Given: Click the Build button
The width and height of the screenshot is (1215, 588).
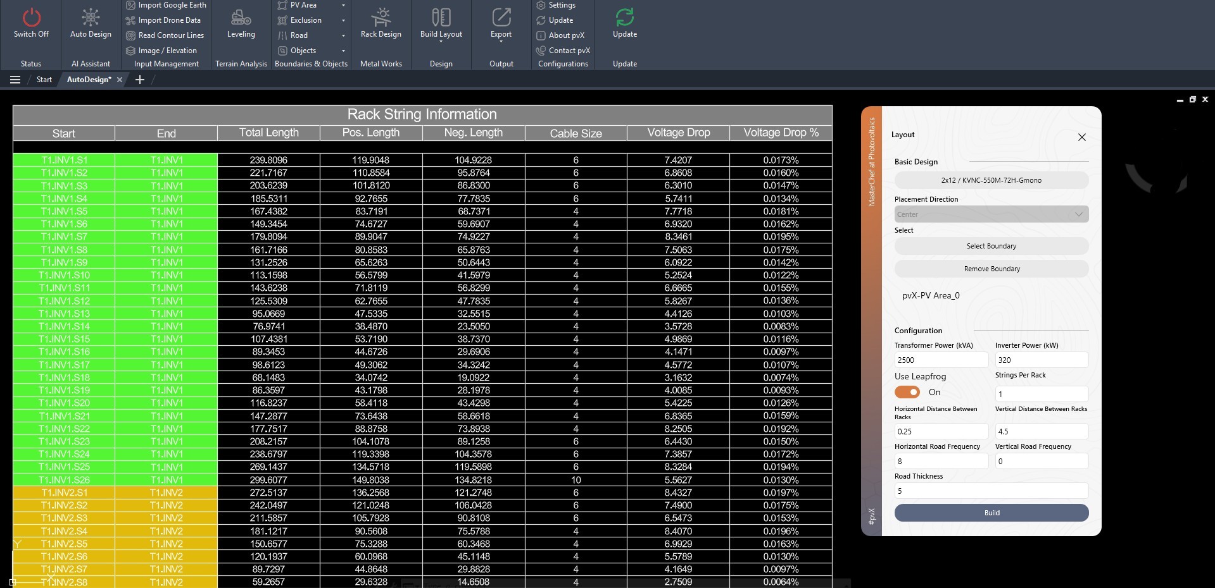Looking at the screenshot, I should (x=992, y=513).
